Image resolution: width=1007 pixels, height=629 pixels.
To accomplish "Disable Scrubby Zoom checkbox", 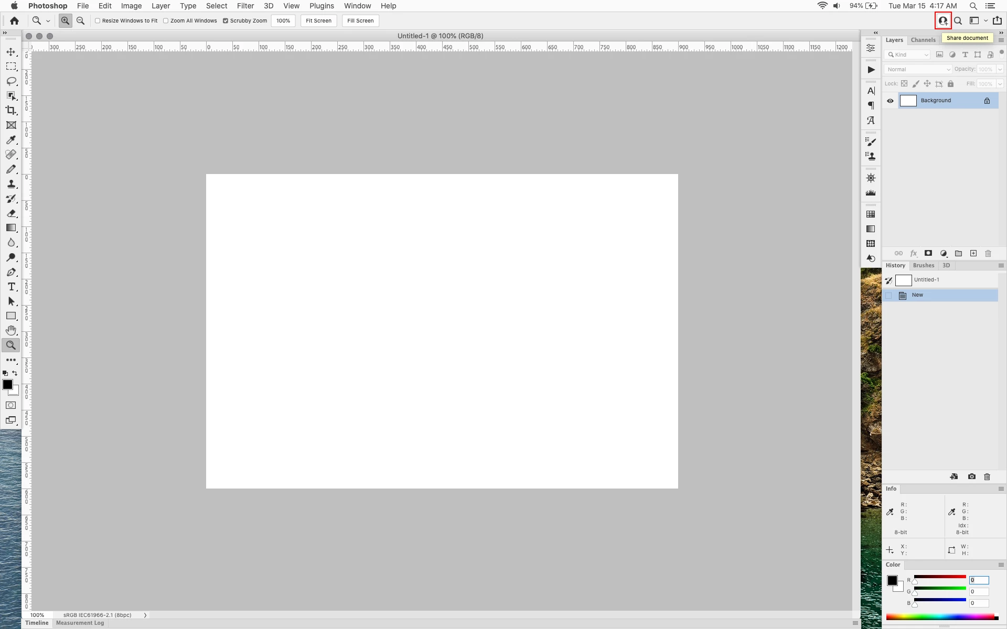I will pos(226,21).
